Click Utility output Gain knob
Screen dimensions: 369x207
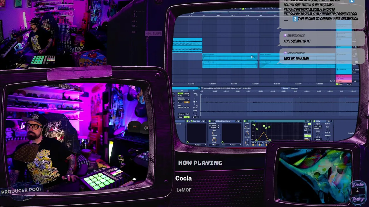[328, 130]
